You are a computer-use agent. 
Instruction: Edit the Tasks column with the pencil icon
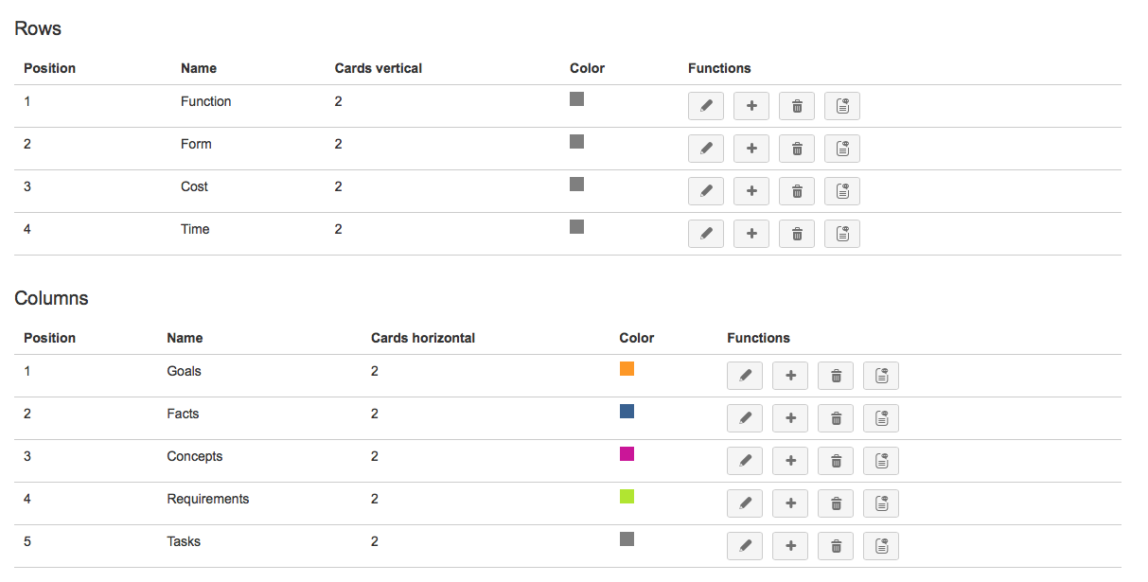pos(744,545)
